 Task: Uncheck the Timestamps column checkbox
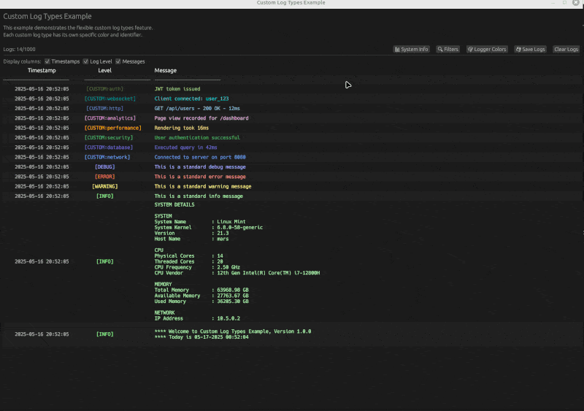click(47, 62)
